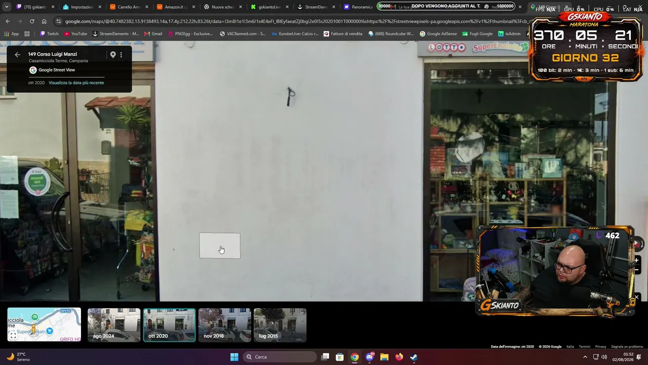Screen dimensions: 648x365
Task: Switch to the Panoramica tab
Action: coord(359,7)
